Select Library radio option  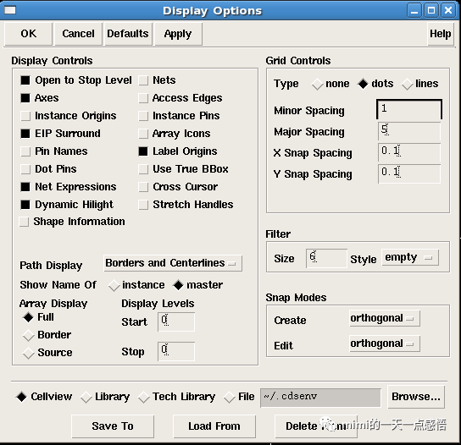86,398
